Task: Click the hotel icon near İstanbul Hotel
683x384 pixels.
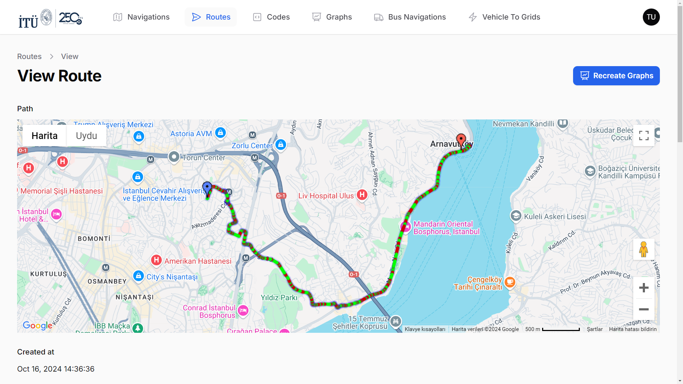Action: 56,214
